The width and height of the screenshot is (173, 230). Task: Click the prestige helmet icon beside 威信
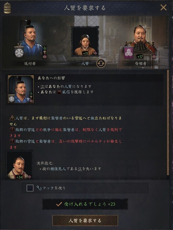59,92
